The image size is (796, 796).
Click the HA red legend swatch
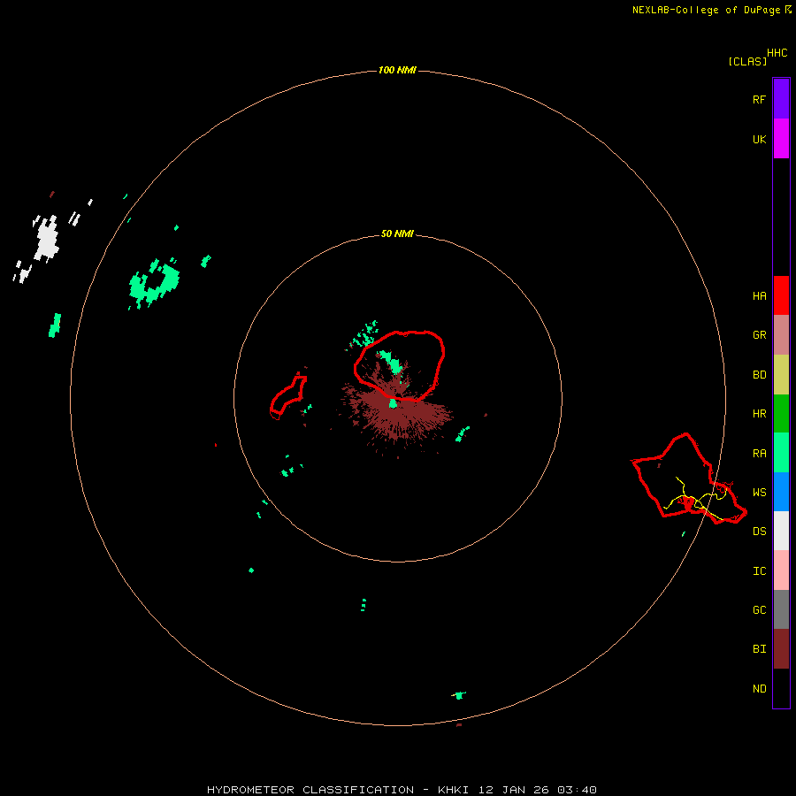click(x=781, y=295)
